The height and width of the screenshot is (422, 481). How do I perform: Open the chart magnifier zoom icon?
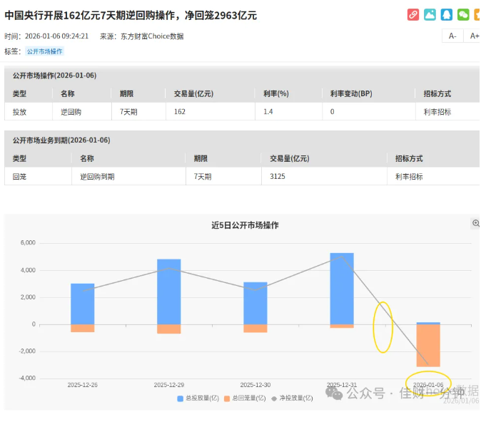tap(476, 223)
